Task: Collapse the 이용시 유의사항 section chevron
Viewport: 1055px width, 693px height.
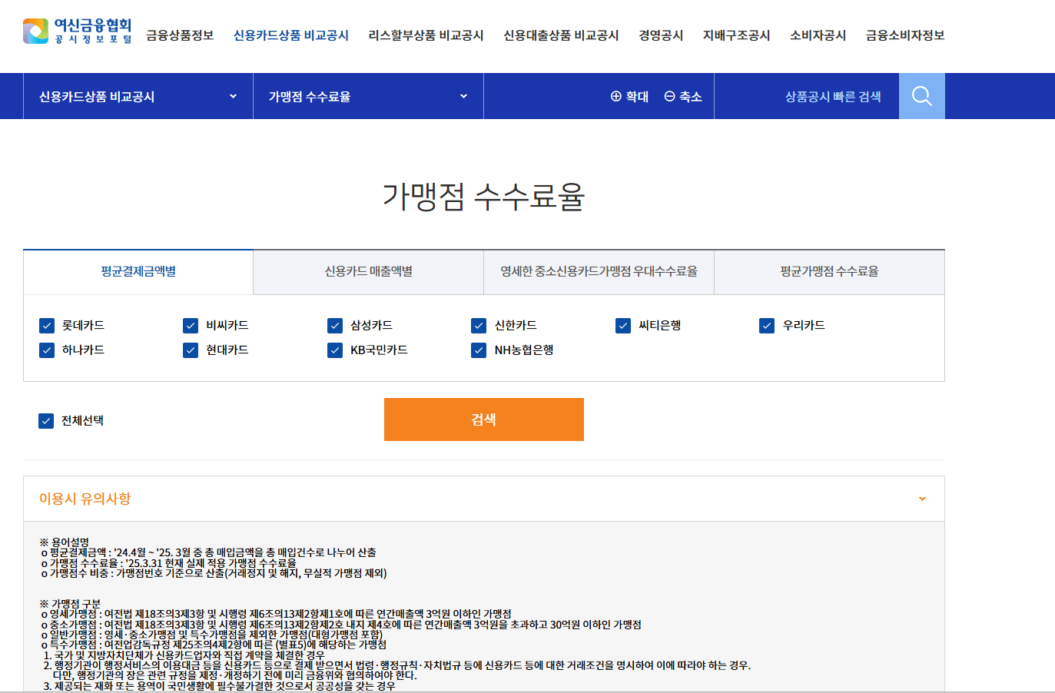Action: coord(922,499)
